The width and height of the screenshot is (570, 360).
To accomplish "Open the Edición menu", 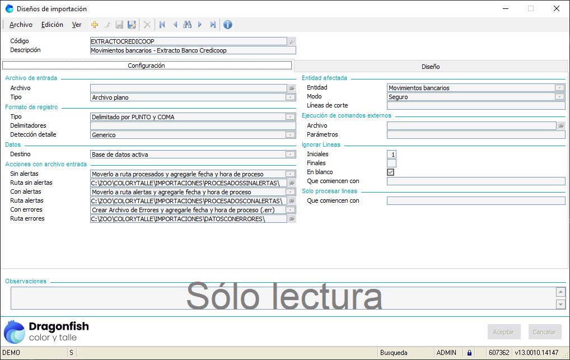I will click(x=52, y=25).
